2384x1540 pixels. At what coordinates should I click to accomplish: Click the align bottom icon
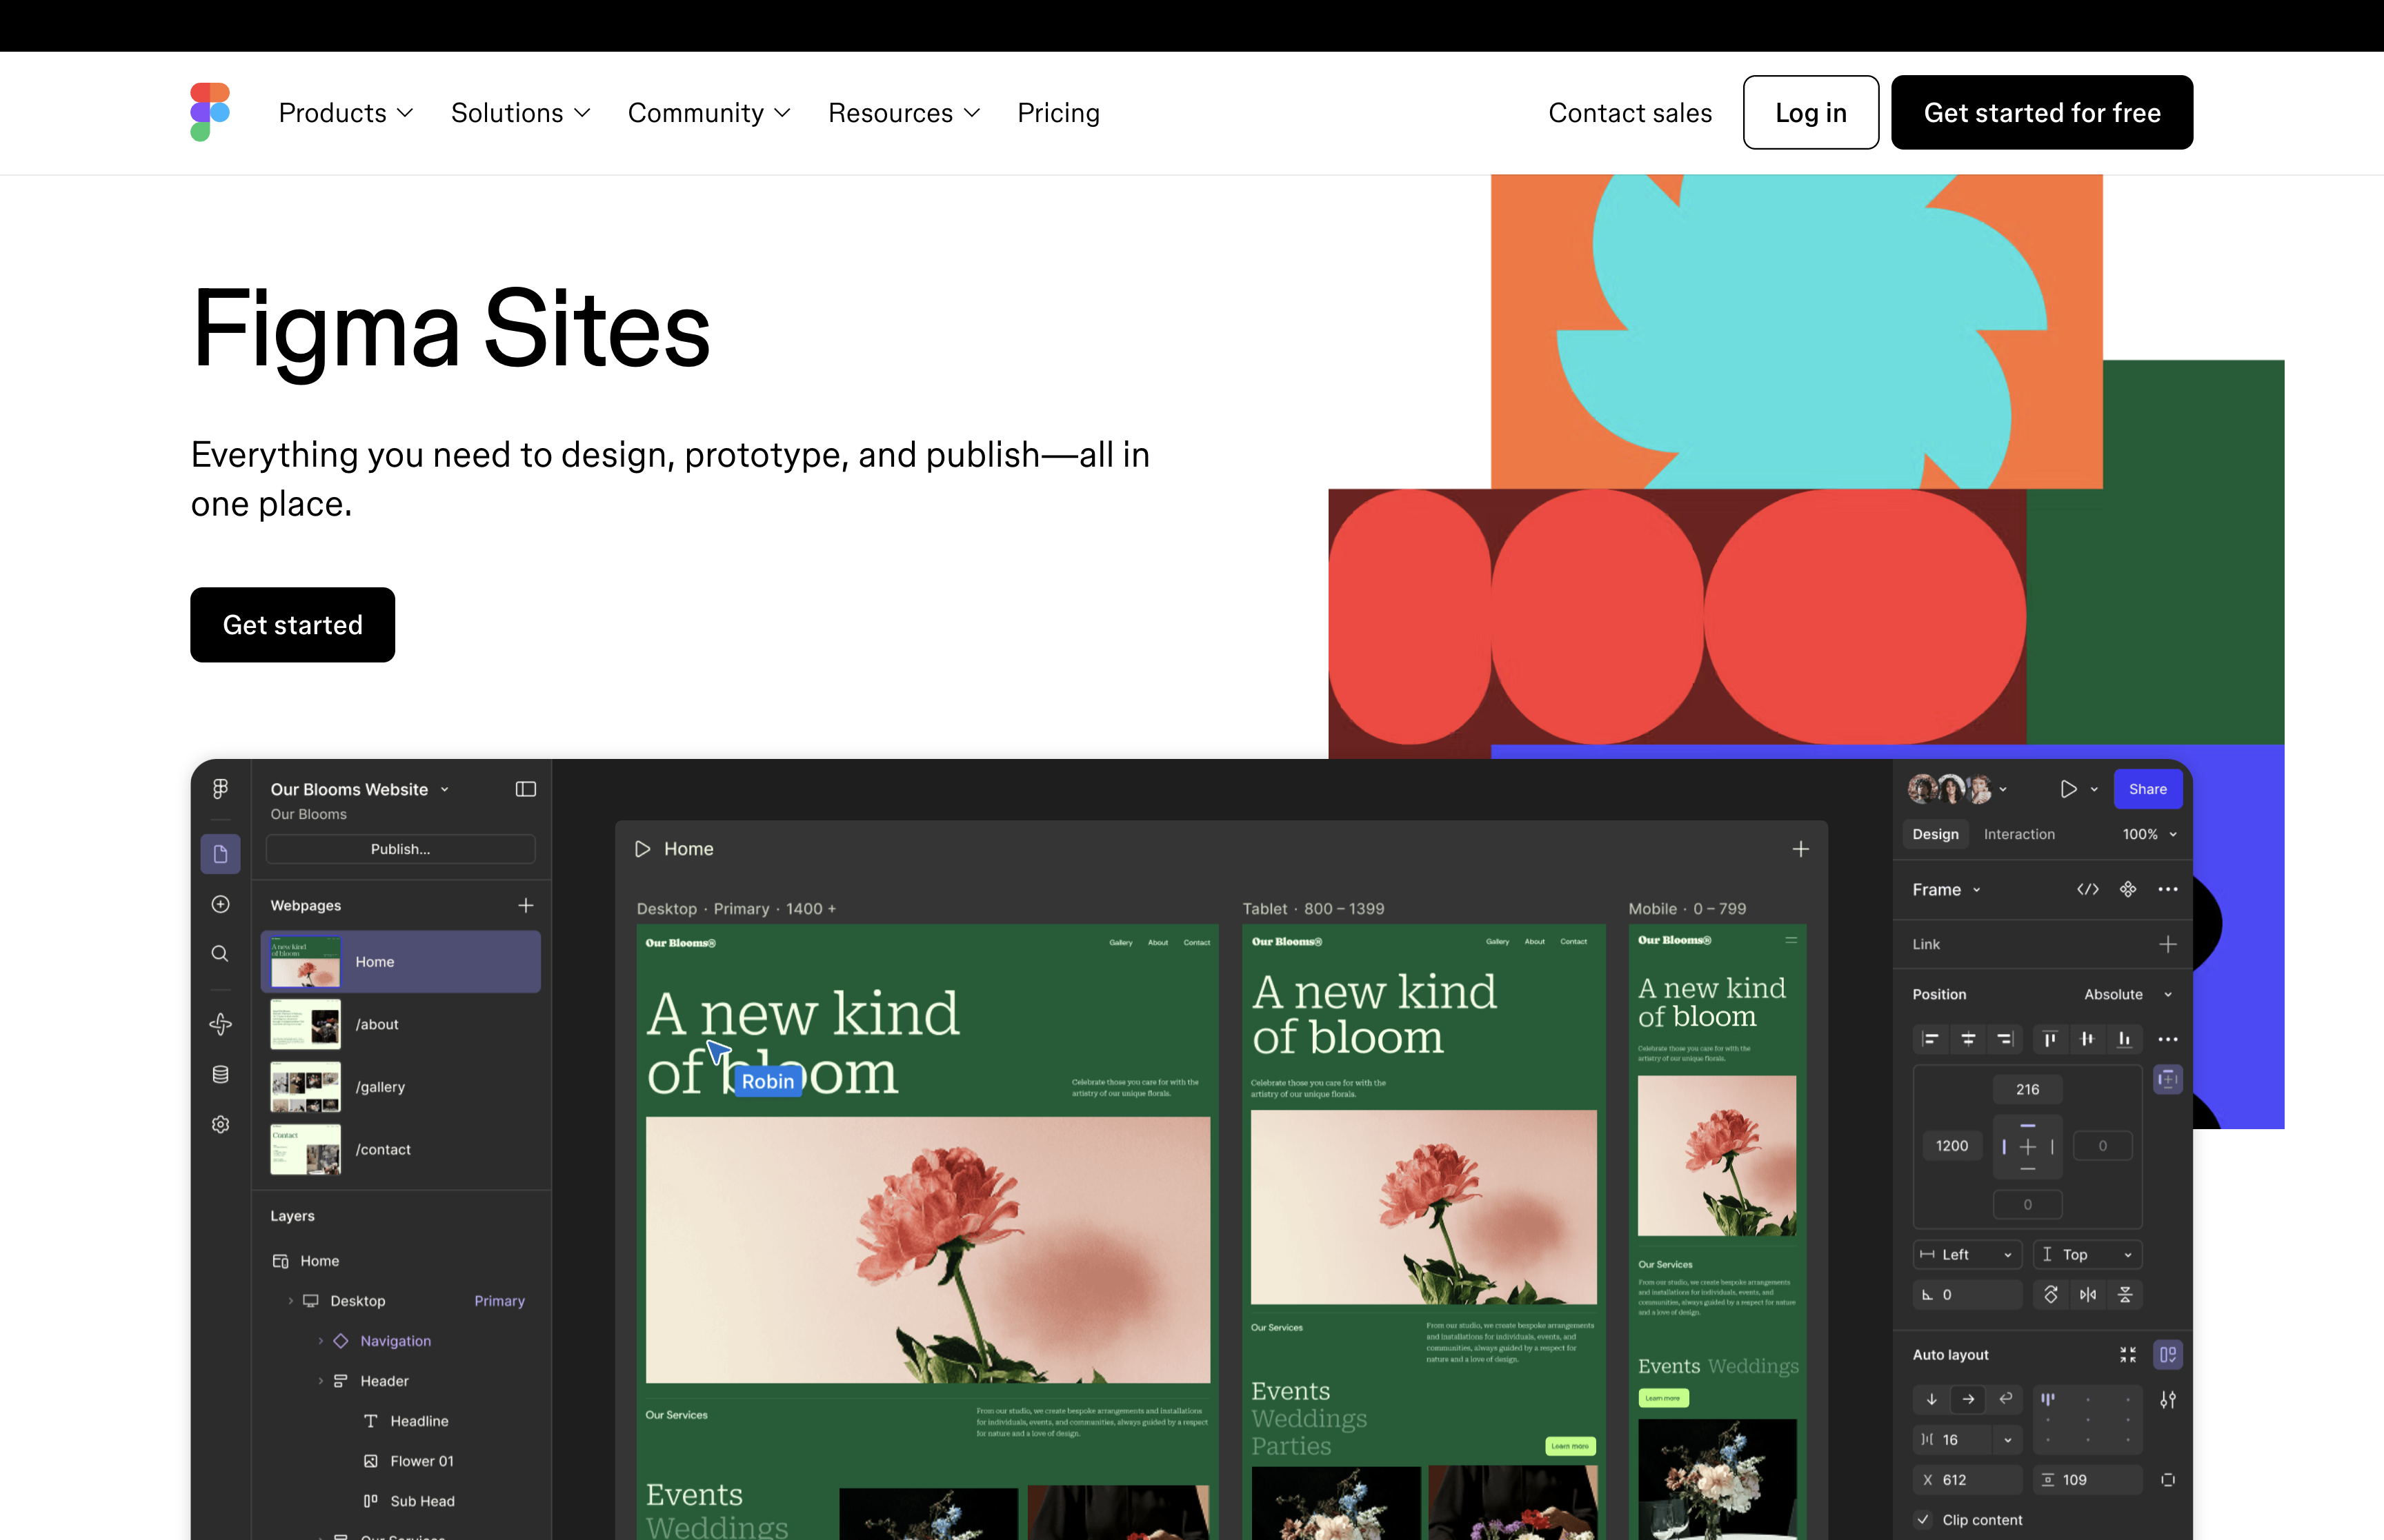click(x=2124, y=1039)
